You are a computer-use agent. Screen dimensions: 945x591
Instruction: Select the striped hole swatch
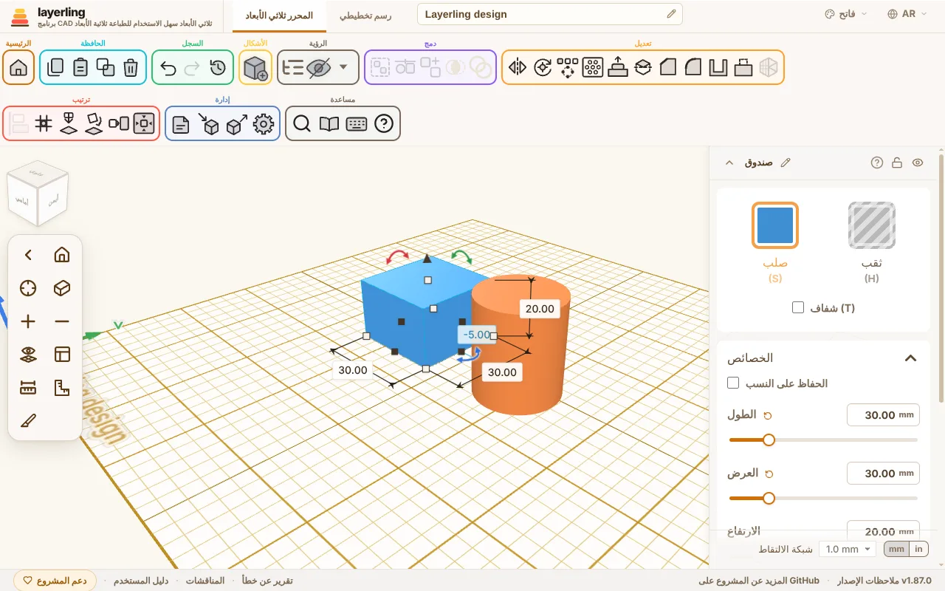tap(872, 225)
